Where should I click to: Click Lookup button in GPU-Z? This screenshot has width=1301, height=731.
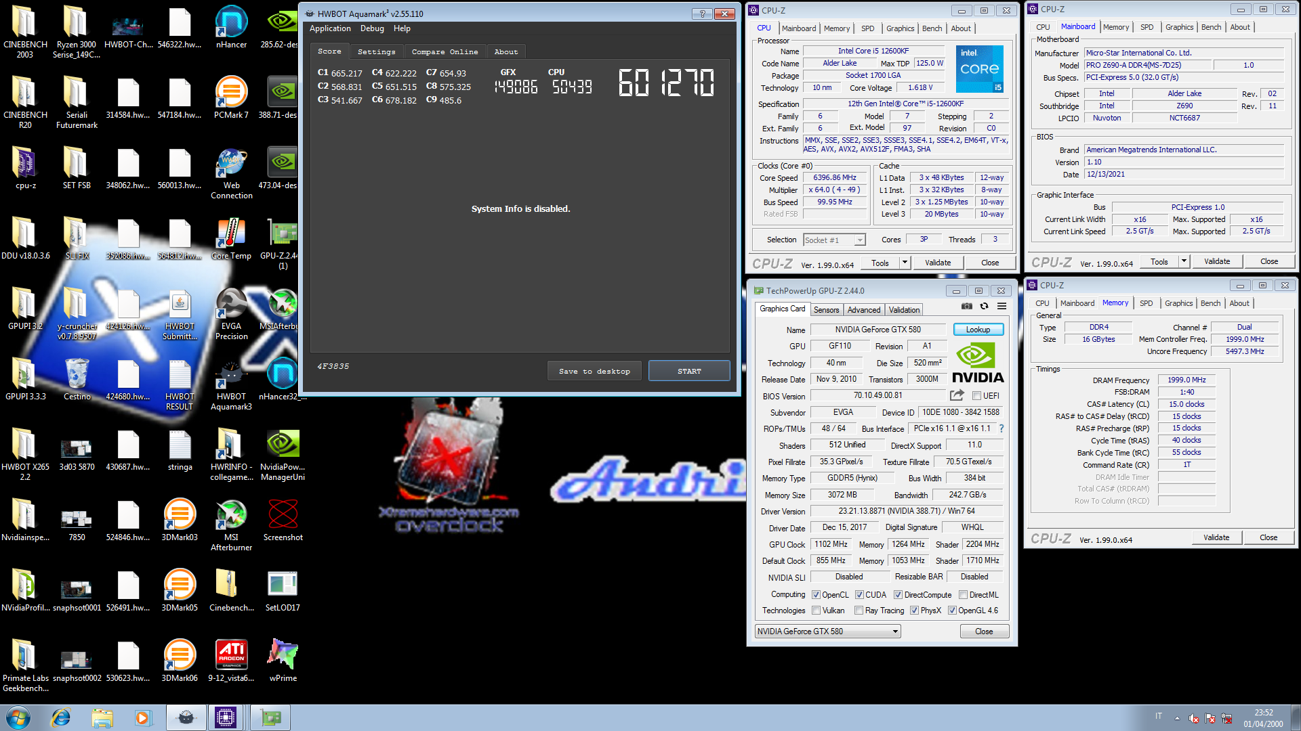point(978,330)
